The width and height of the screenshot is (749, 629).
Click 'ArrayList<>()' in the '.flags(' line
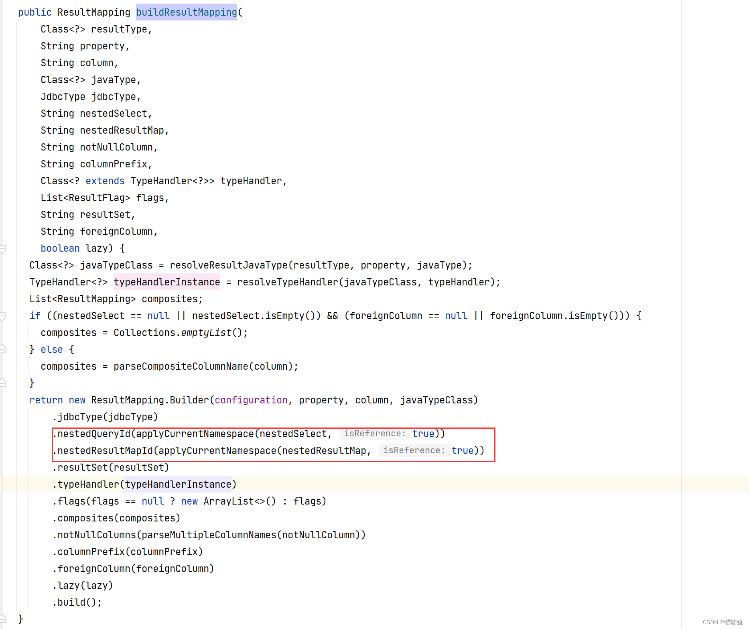coord(240,501)
